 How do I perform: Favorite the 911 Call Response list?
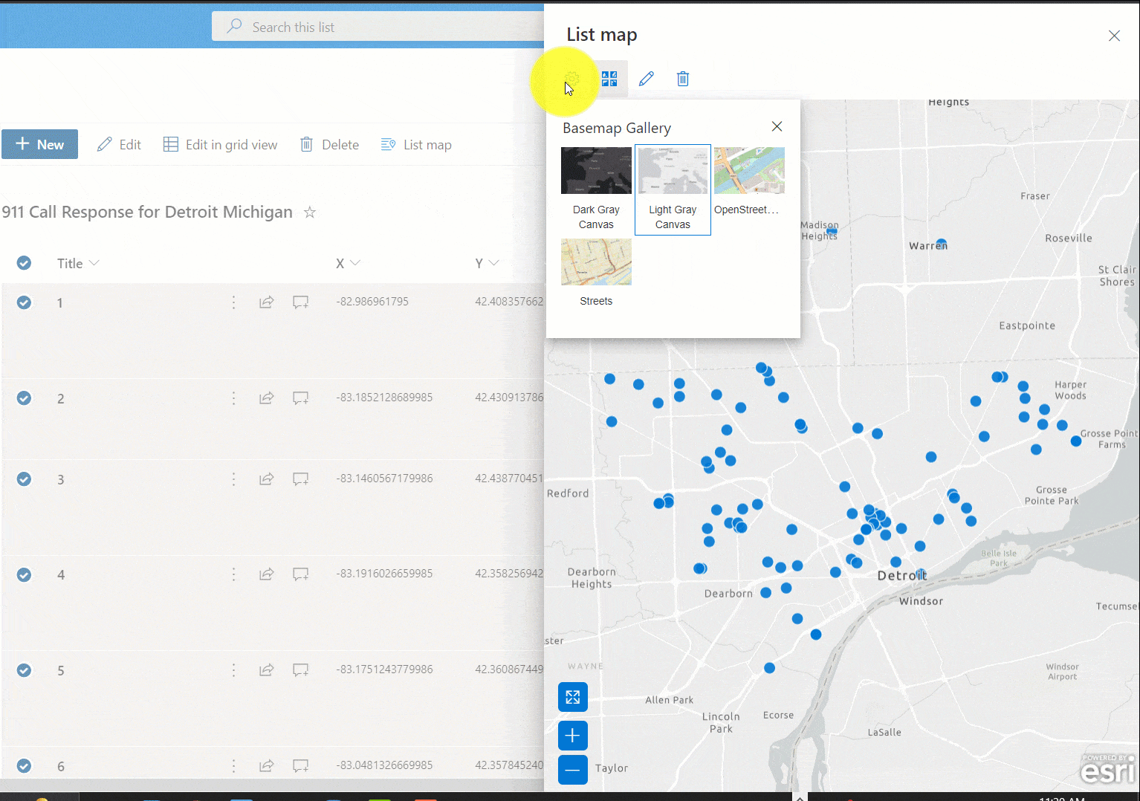(x=309, y=213)
